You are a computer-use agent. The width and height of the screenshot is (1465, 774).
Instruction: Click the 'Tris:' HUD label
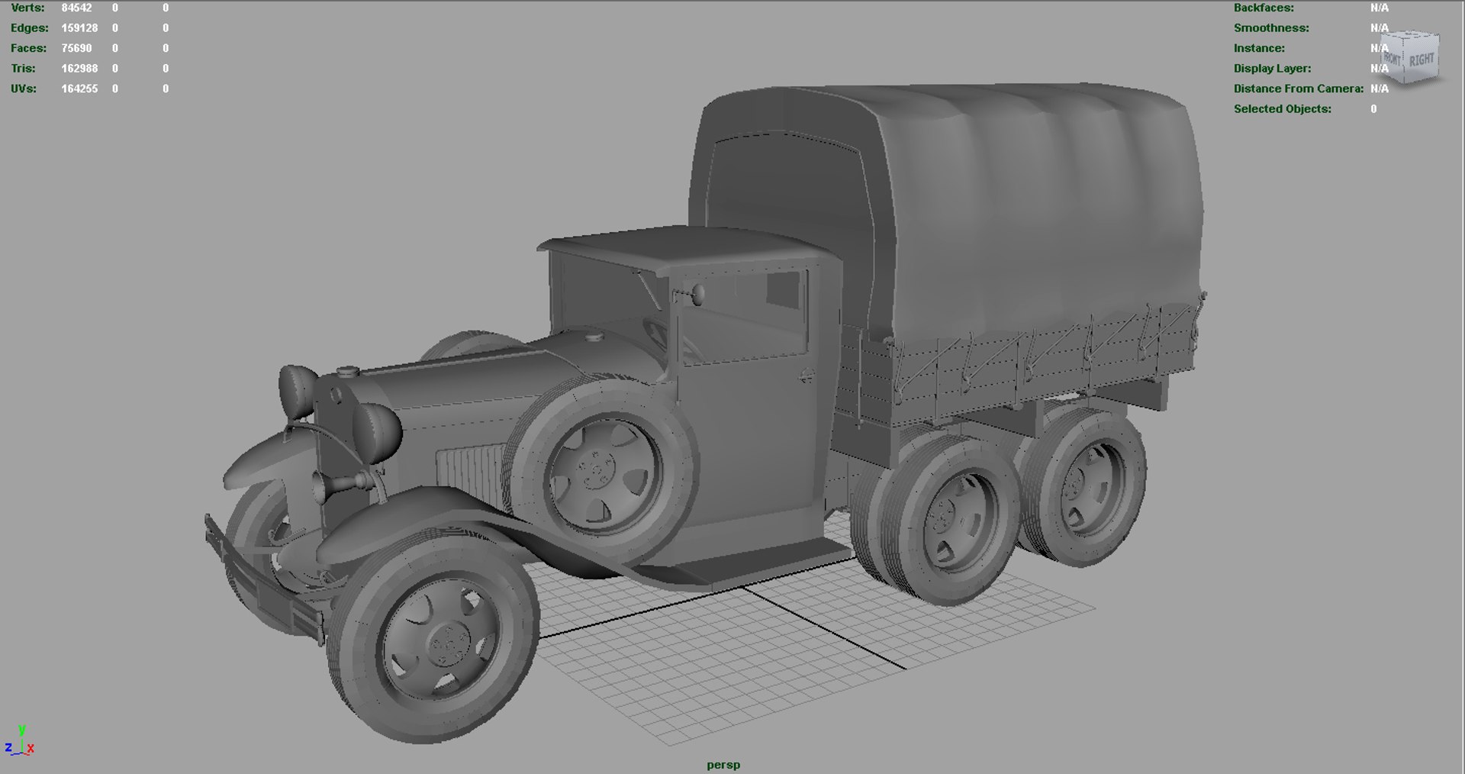coord(23,68)
